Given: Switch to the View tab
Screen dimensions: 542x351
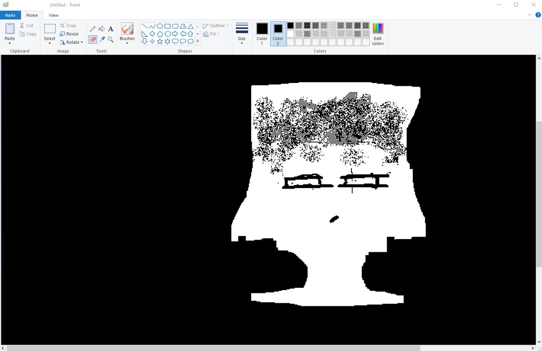Looking at the screenshot, I should 53,15.
